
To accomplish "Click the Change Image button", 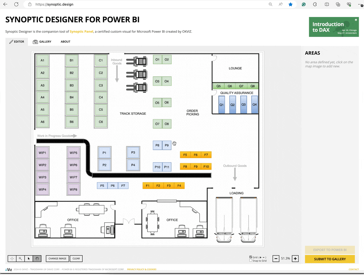I will pos(57,259).
